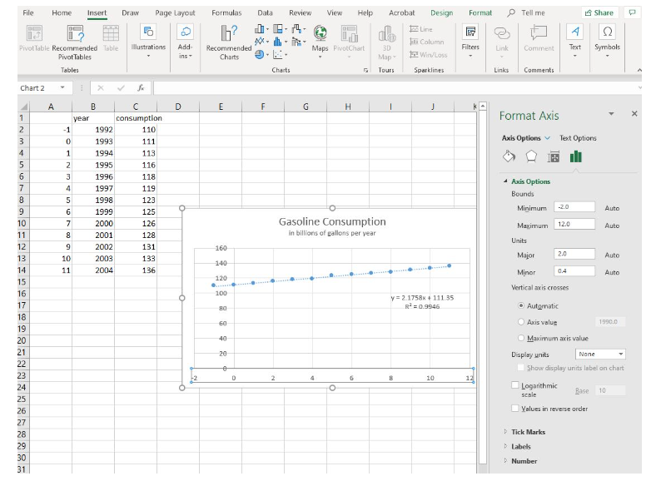Screen dimensions: 656x481
Task: Open the Text group icon
Action: click(575, 32)
